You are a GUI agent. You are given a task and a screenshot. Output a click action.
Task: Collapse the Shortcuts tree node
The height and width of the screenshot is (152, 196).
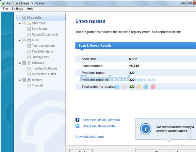click(20, 23)
